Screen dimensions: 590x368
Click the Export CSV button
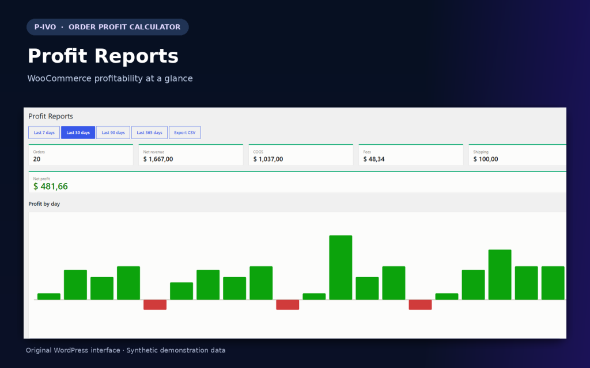185,133
